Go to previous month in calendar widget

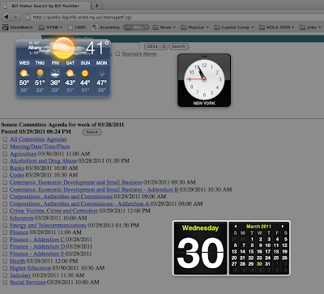click(x=236, y=226)
